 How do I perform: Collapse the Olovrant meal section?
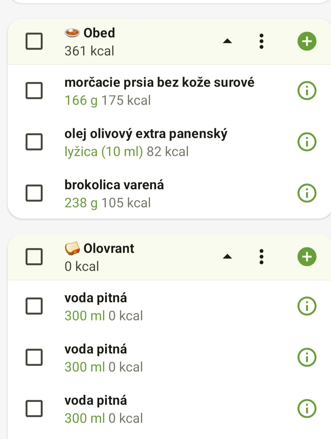[227, 257]
